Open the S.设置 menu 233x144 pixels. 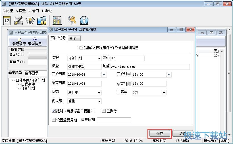pos(21,11)
